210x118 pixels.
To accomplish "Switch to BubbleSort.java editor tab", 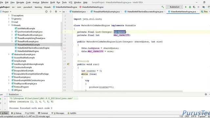I will (x=79, y=12).
